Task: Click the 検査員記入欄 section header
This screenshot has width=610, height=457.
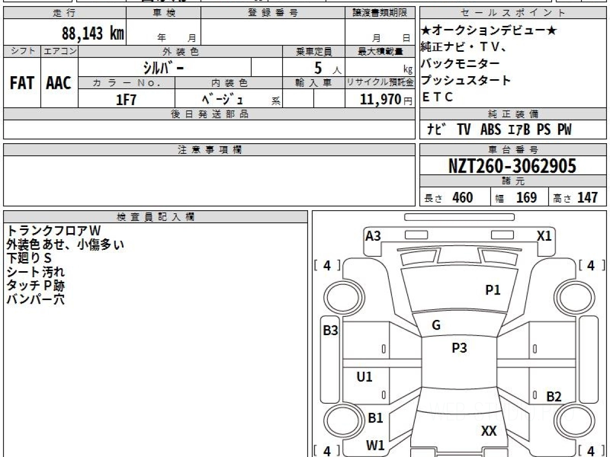Action: 156,217
